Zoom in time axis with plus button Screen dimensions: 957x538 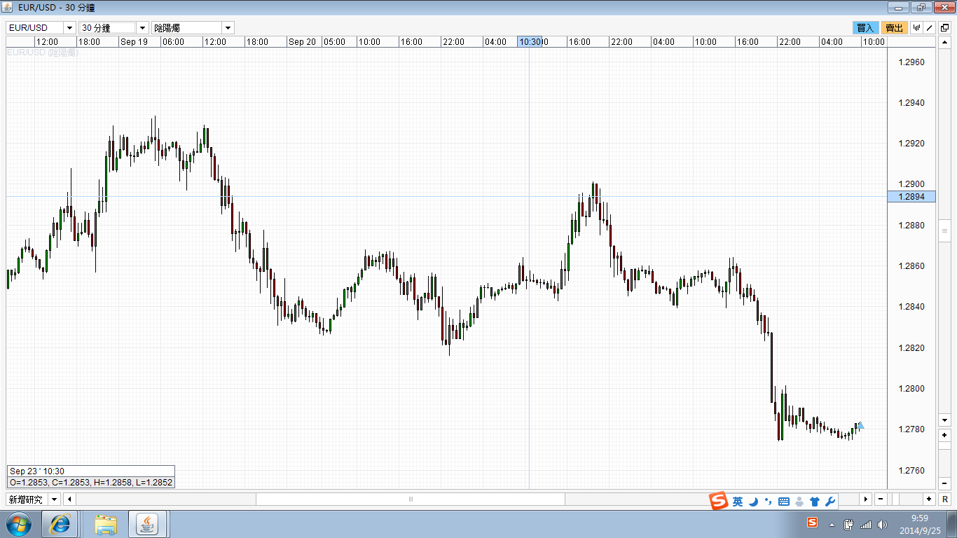(x=929, y=499)
